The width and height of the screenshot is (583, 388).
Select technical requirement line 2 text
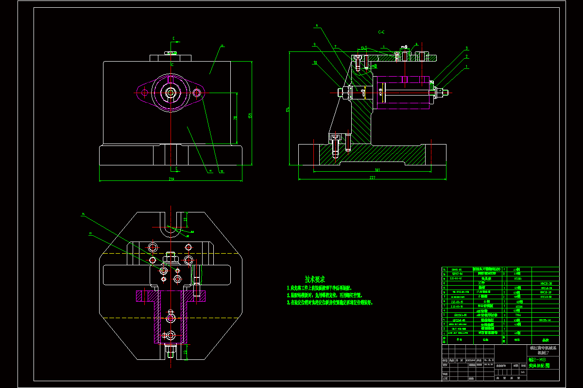[x=325, y=295]
